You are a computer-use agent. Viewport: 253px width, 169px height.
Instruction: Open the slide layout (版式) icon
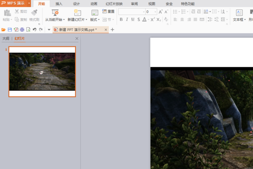(x=95, y=13)
